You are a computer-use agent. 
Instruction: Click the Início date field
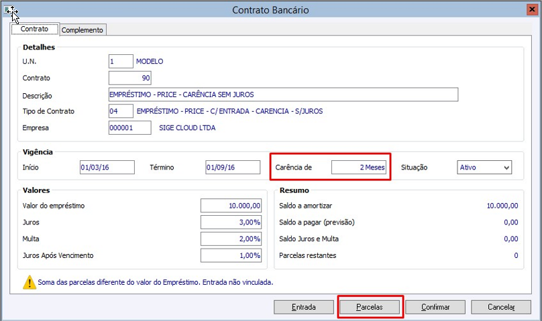[106, 168]
